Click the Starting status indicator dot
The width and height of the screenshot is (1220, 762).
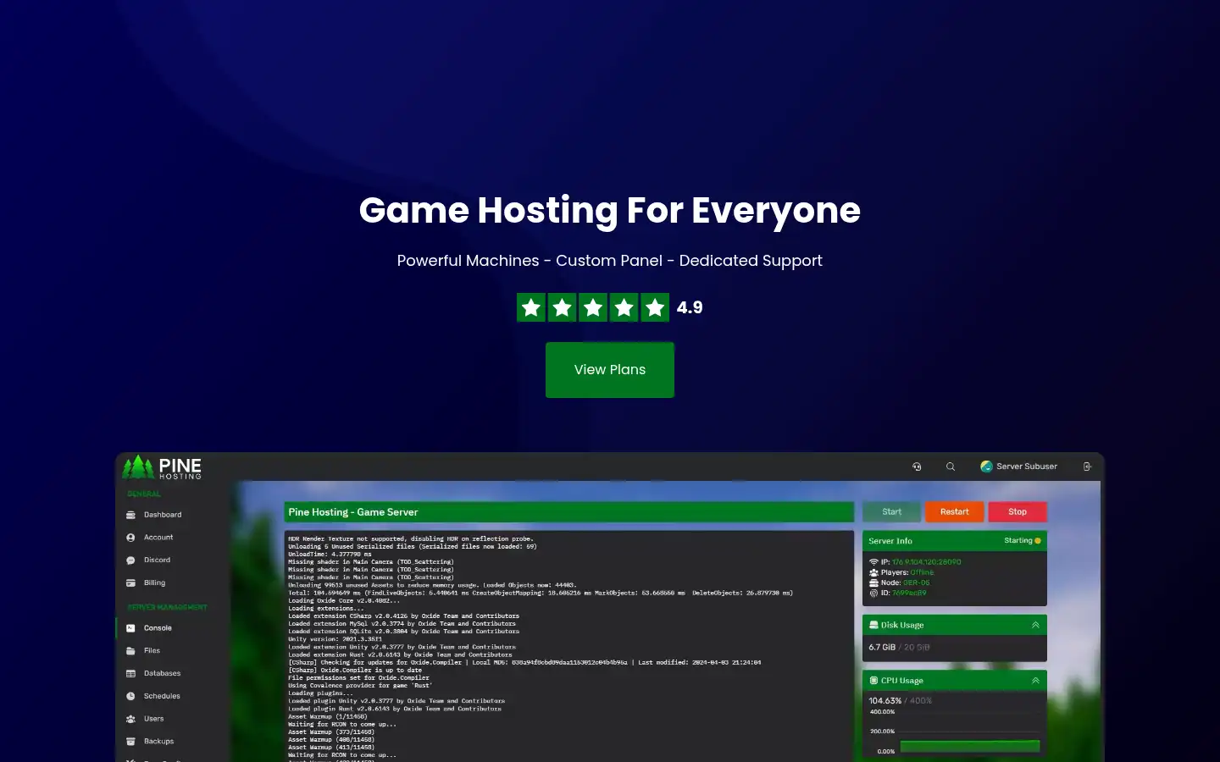[x=1038, y=541]
